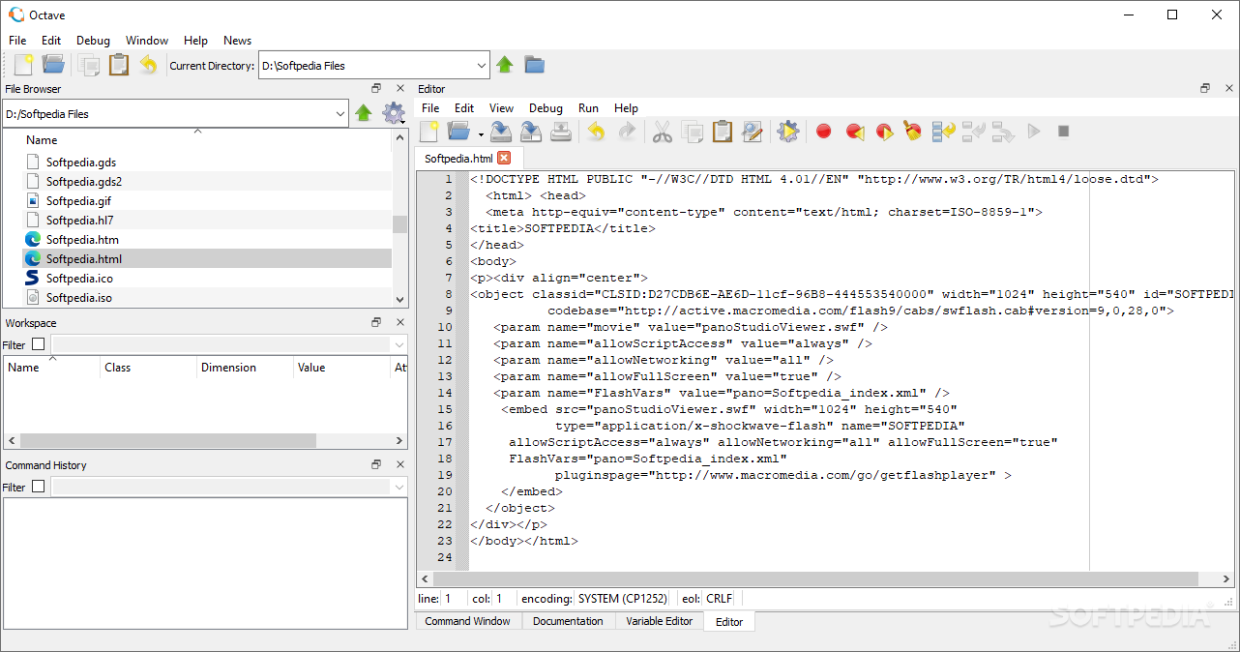Undo last edit in Editor toolbar
This screenshot has width=1240, height=652.
[x=596, y=132]
